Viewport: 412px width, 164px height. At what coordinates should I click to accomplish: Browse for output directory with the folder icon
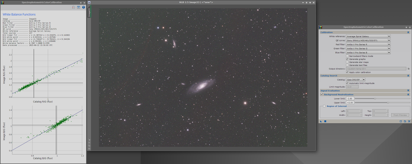click(409, 69)
